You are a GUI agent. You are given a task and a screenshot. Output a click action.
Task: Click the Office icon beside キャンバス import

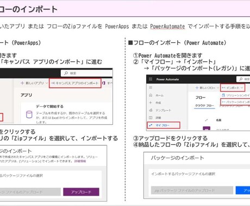[104, 83]
